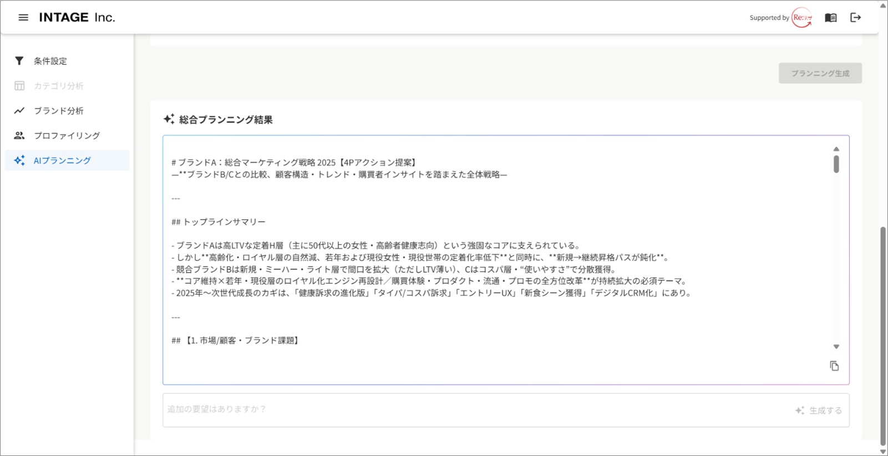This screenshot has height=456, width=888.
Task: Click the sparkle icon for AIプランニング
Action: coord(19,161)
